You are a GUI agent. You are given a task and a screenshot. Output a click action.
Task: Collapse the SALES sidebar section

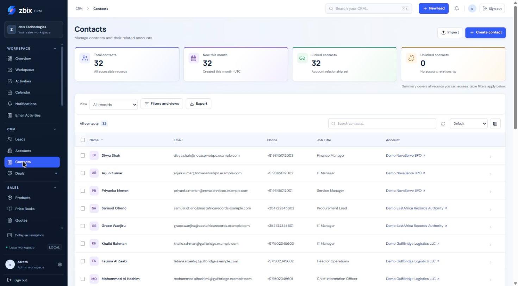click(55, 188)
